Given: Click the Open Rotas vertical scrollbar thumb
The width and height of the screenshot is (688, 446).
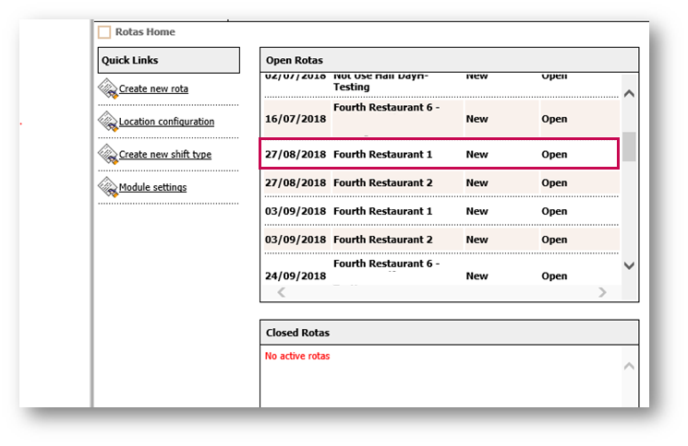Looking at the screenshot, I should [x=629, y=147].
